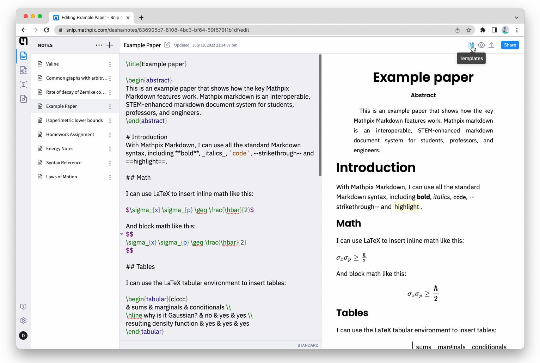Create a new note with the plus icon
This screenshot has height=363, width=540.
tap(110, 45)
